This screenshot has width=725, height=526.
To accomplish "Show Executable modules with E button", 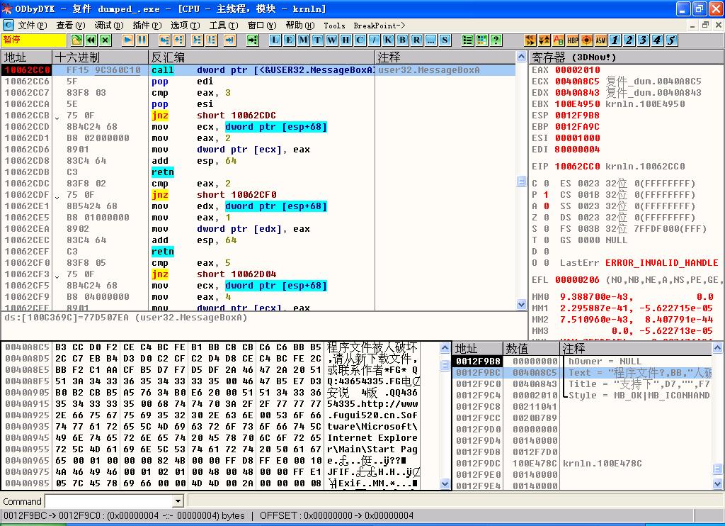I will (289, 40).
